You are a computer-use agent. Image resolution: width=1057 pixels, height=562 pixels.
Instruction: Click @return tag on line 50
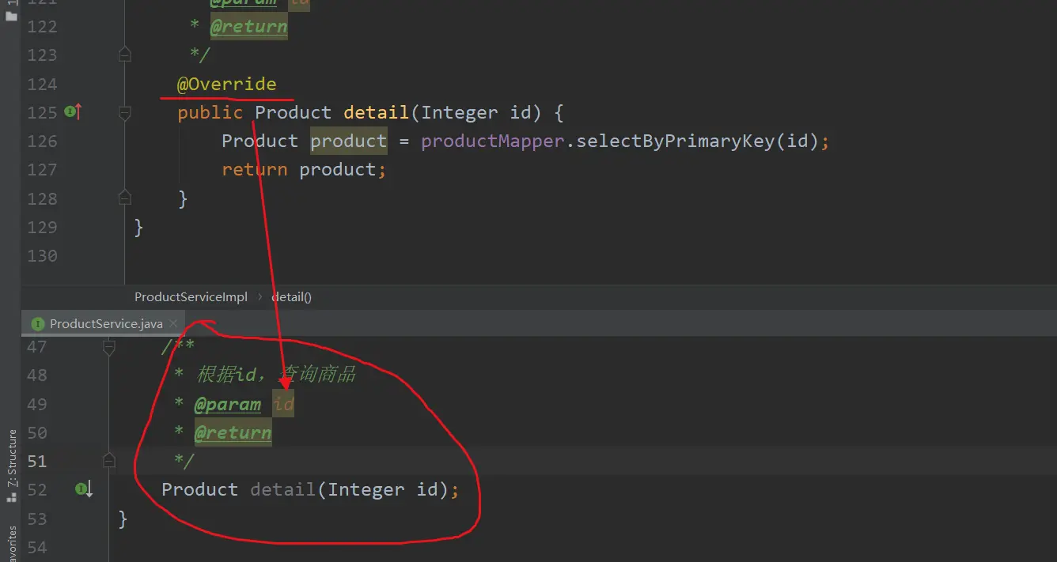pos(233,433)
